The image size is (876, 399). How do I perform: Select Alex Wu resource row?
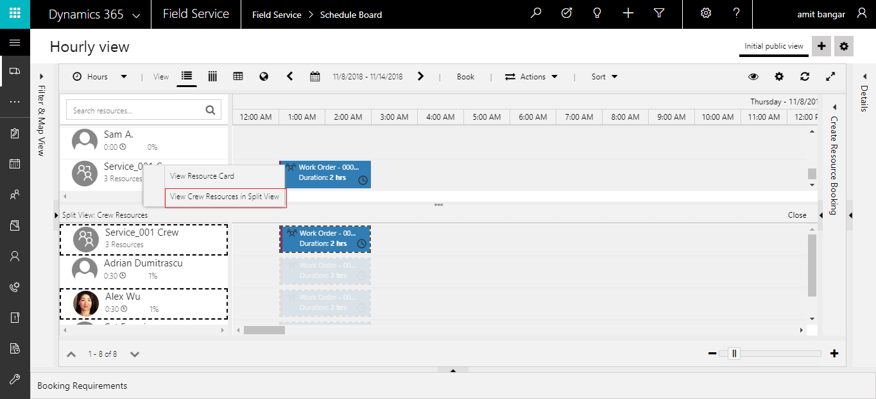144,304
